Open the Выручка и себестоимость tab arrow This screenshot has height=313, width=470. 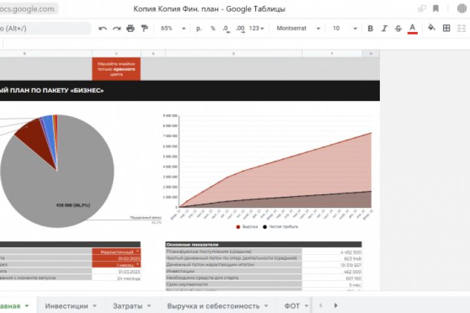click(266, 306)
